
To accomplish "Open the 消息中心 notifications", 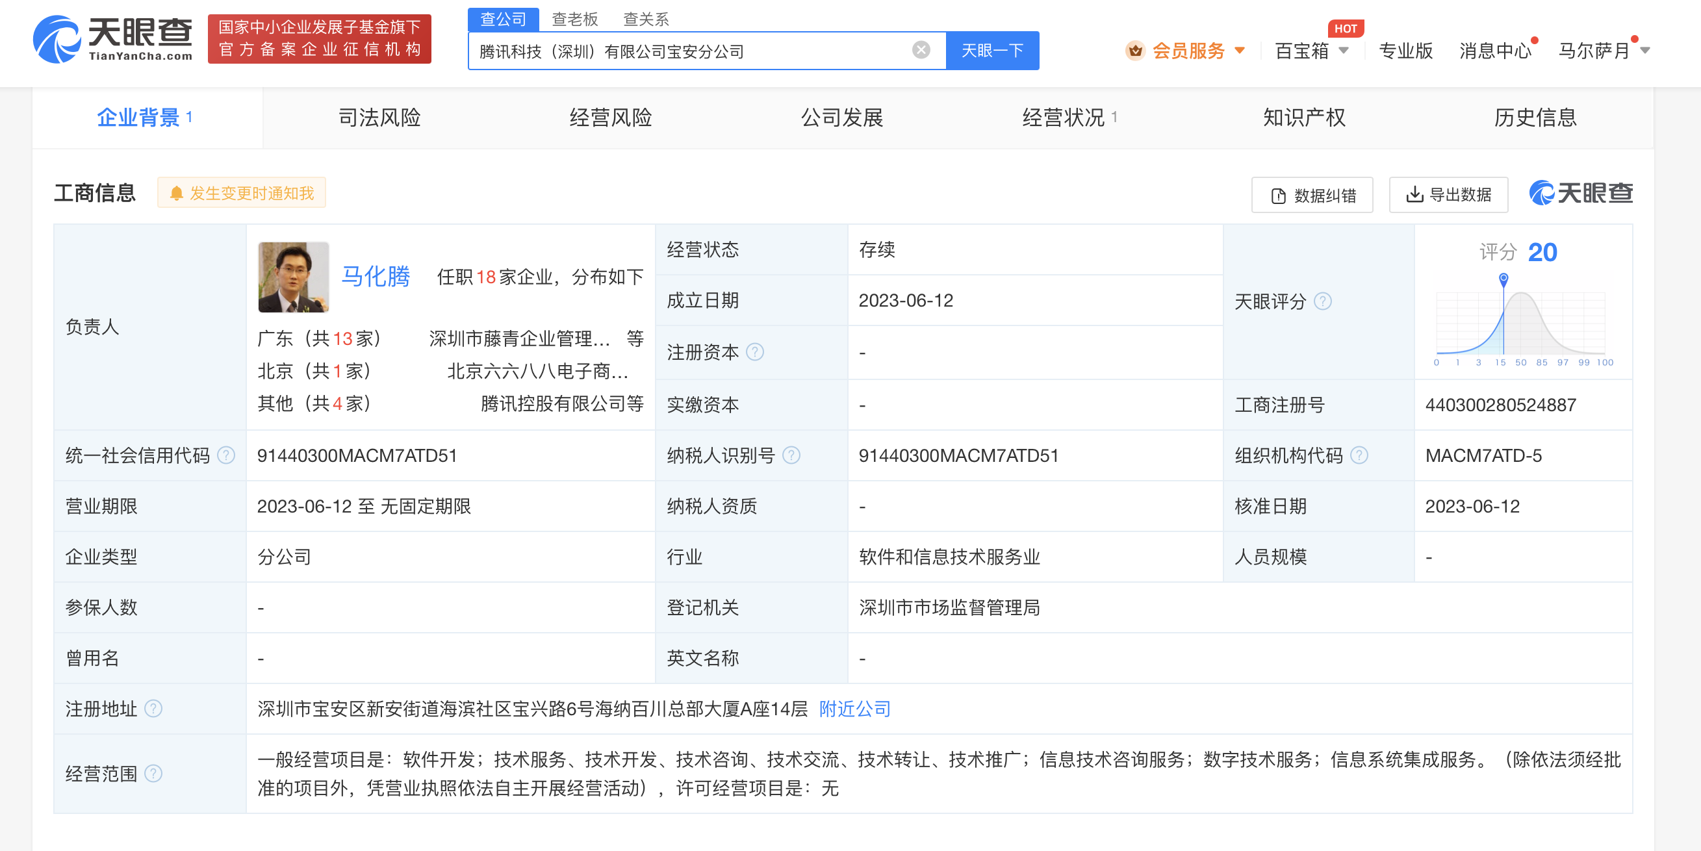I will click(1495, 51).
